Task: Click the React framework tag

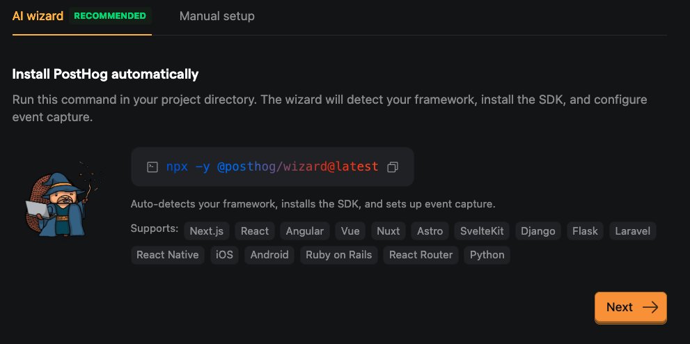Action: [x=255, y=231]
